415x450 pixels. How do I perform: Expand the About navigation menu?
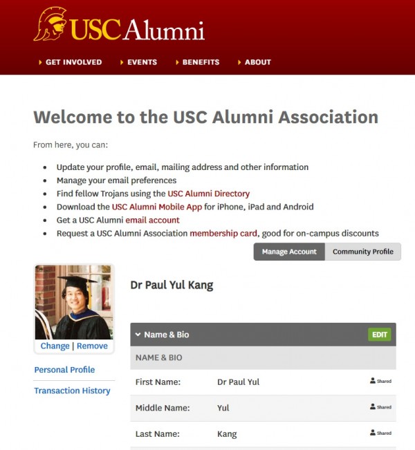click(257, 62)
